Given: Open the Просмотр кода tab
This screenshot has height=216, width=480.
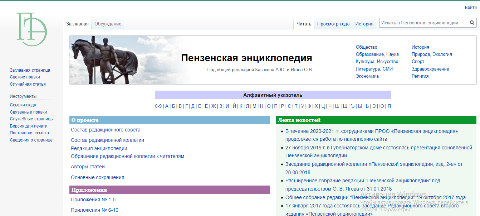Looking at the screenshot, I should pyautogui.click(x=333, y=24).
